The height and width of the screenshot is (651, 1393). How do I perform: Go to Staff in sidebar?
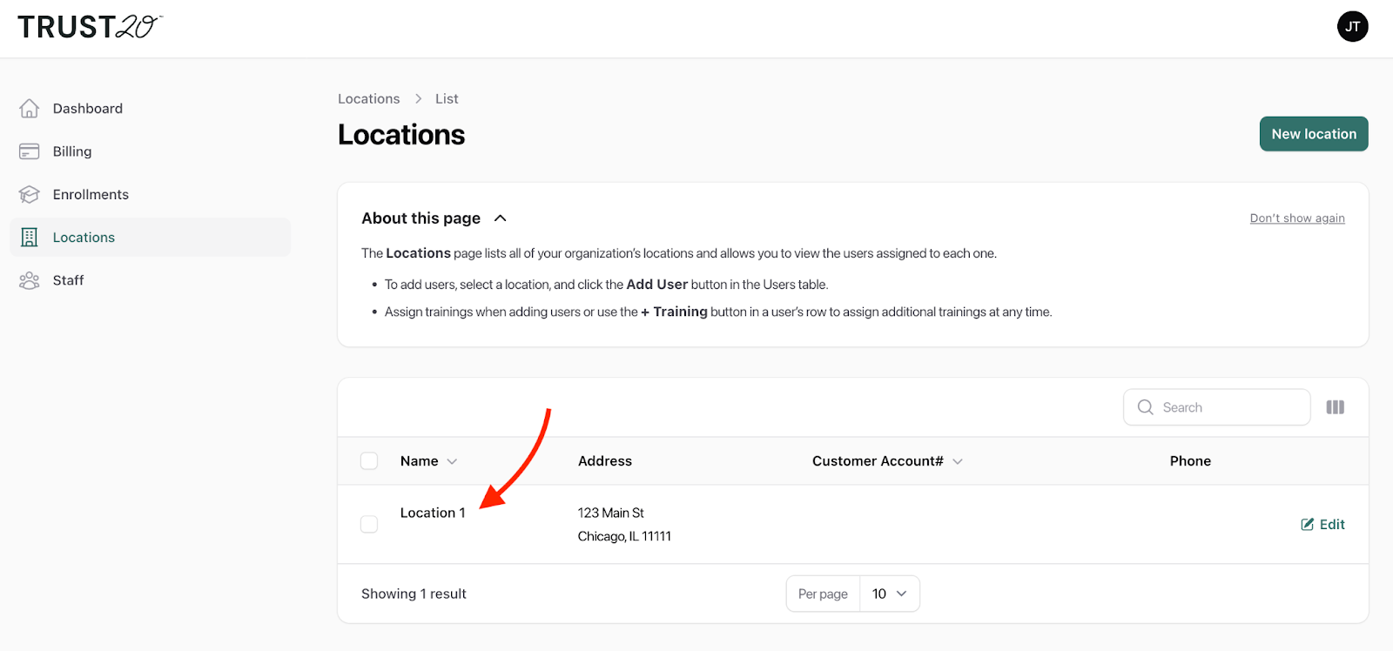click(x=68, y=280)
